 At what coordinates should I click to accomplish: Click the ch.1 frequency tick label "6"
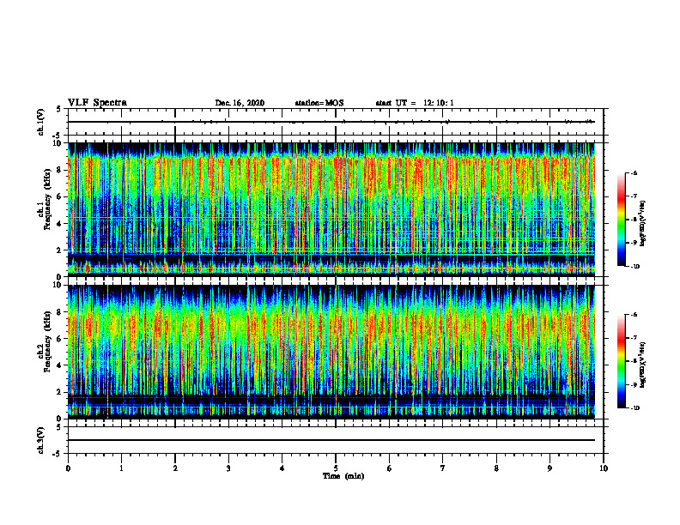(x=60, y=197)
